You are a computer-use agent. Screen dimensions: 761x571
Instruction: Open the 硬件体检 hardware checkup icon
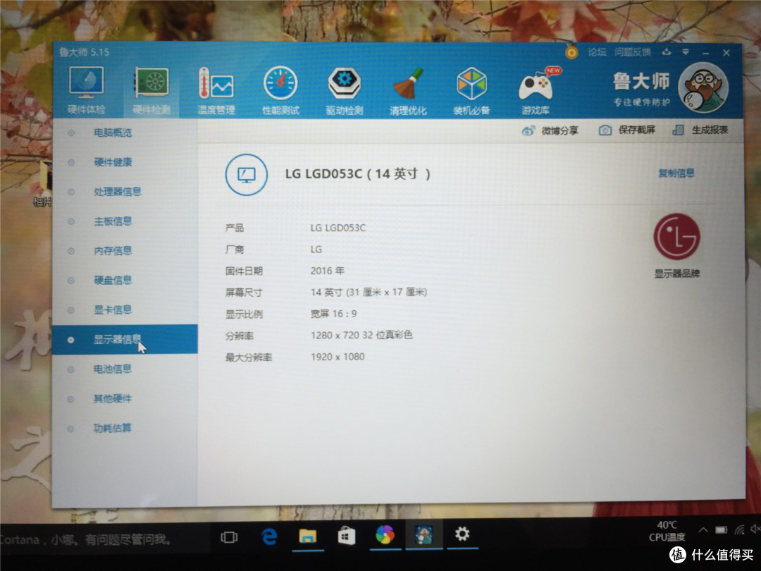click(86, 91)
